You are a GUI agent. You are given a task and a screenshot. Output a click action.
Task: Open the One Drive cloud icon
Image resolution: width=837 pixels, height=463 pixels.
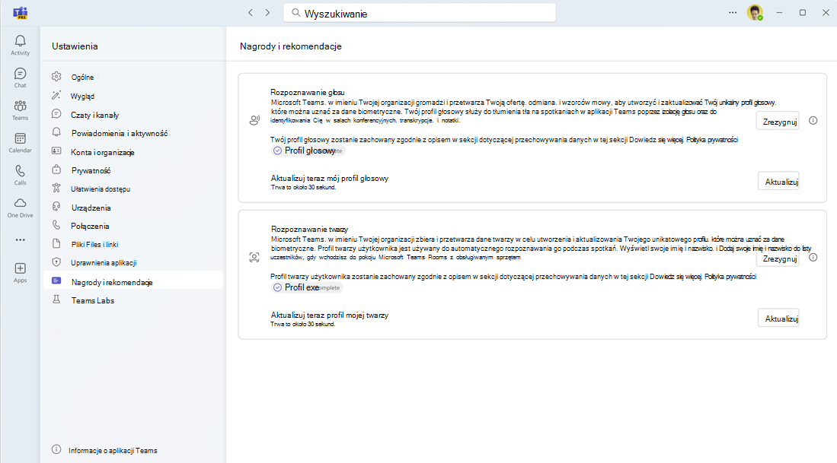tap(21, 203)
